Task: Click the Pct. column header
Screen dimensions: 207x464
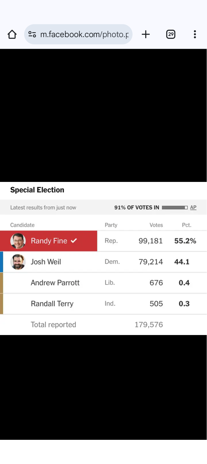Action: [x=187, y=225]
